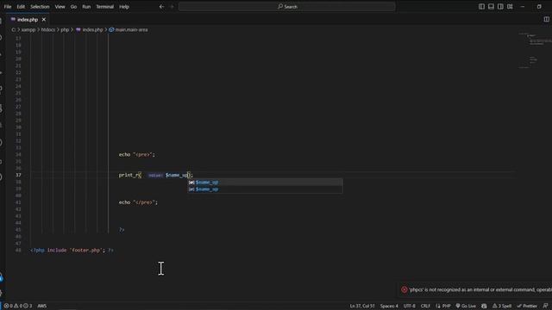552x310 pixels.
Task: Open errors and warnings problems indicator
Action: pyautogui.click(x=17, y=306)
